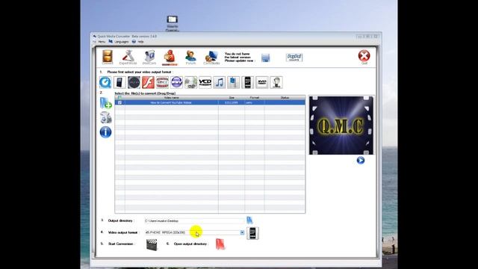Select the PSP output format icon

[134, 82]
